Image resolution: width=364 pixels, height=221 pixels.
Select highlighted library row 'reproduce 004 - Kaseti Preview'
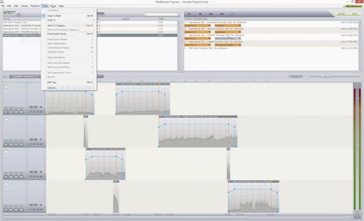click(x=90, y=35)
